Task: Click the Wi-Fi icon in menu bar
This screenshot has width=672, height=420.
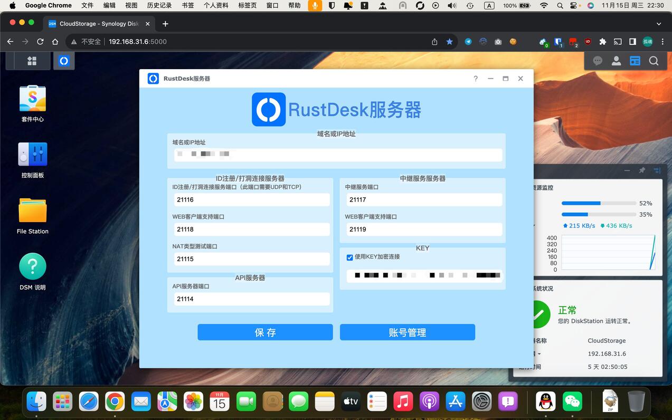Action: (544, 5)
